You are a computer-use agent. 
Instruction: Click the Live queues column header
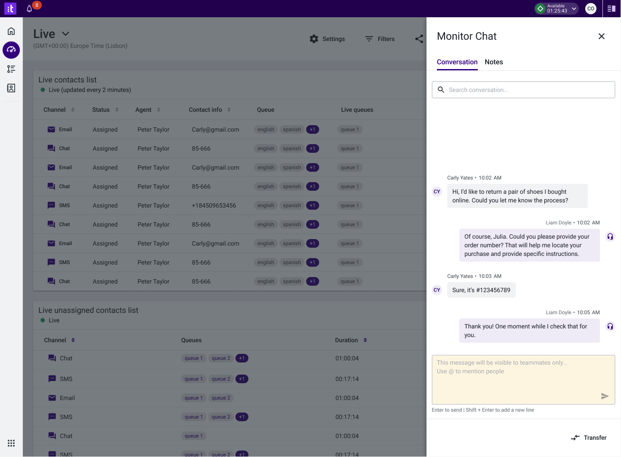[x=357, y=110]
